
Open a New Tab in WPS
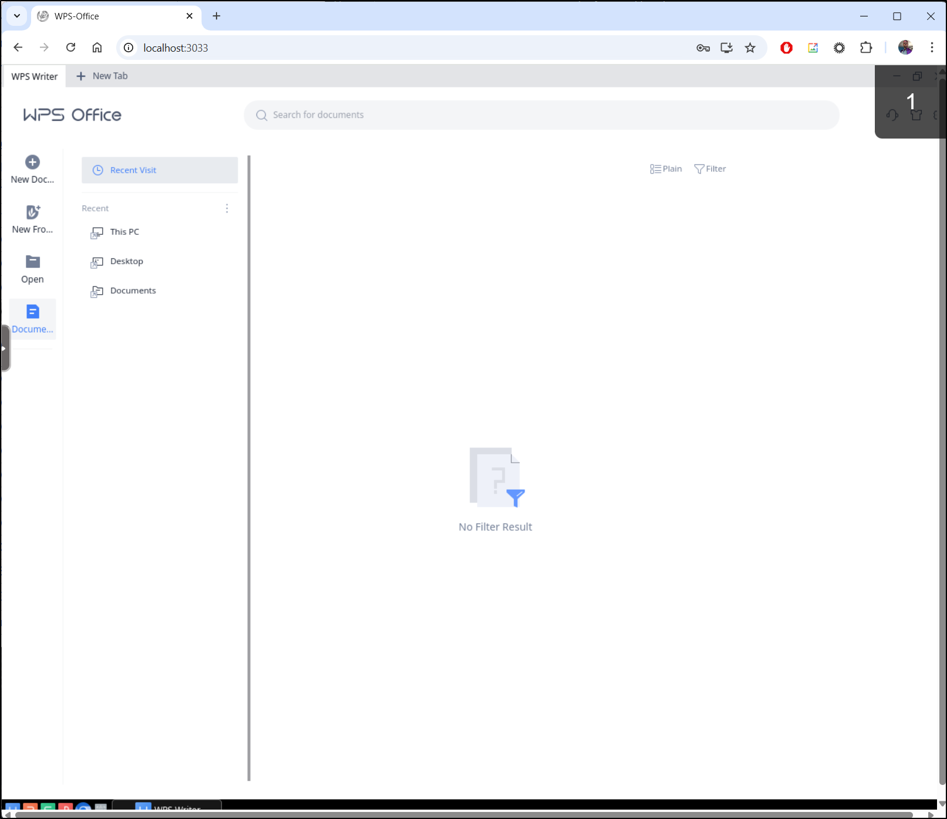[x=102, y=76]
